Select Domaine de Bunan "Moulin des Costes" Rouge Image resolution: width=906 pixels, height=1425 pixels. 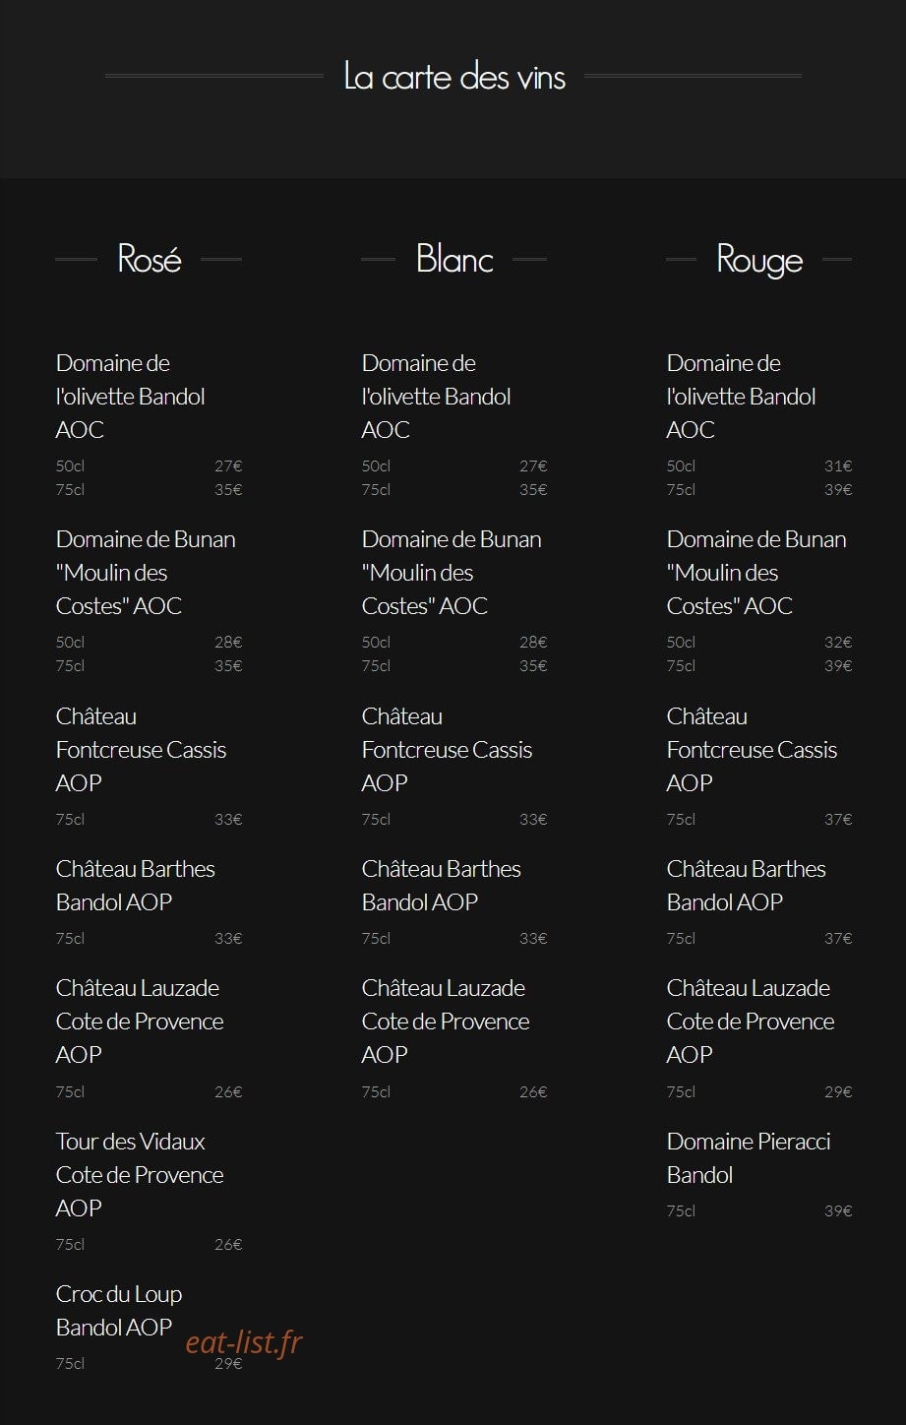tap(756, 573)
